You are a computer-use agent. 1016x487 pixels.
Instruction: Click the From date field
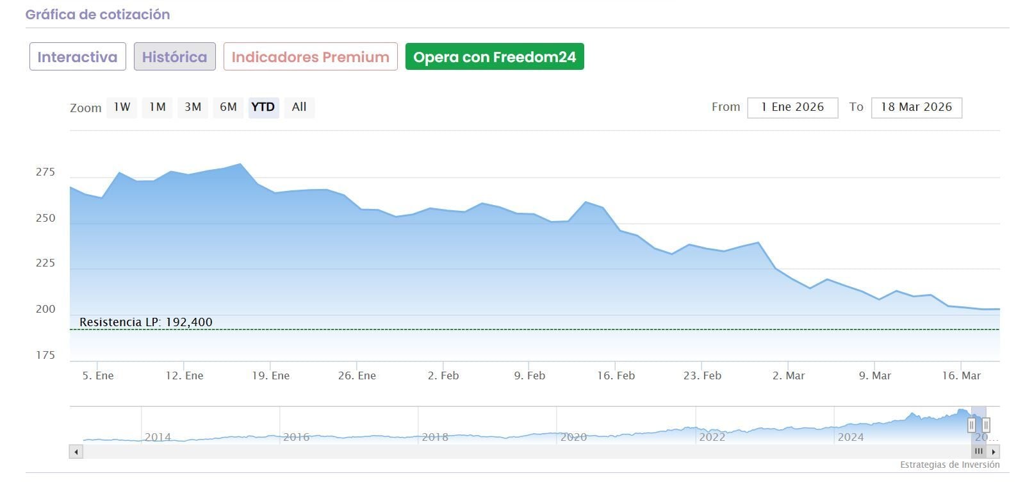click(792, 107)
